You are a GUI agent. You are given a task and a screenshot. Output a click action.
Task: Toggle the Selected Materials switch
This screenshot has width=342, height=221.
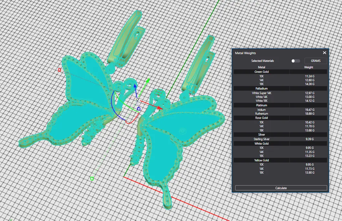point(295,61)
